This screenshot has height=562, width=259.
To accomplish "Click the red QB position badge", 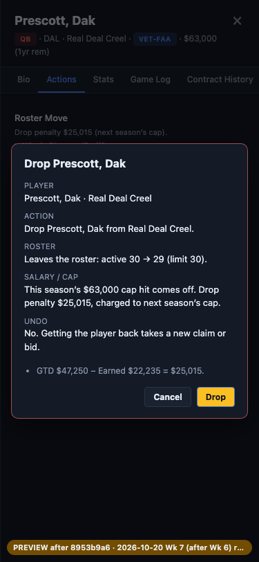I will click(x=26, y=39).
